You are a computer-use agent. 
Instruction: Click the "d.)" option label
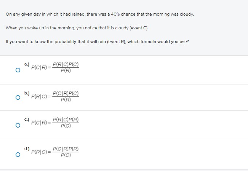click(27, 149)
